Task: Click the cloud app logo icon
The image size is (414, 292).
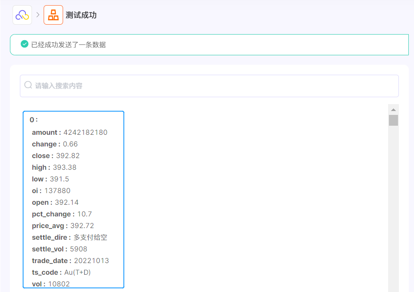Action: (x=22, y=15)
